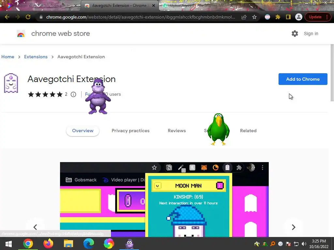Go back to the previous page
Image resolution: width=334 pixels, height=250 pixels.
coord(7,17)
